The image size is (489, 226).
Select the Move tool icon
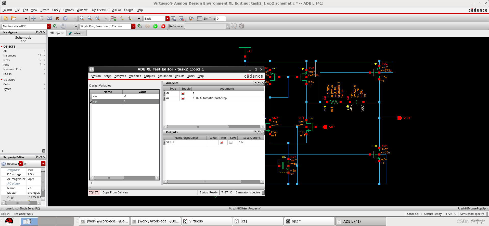(33, 18)
